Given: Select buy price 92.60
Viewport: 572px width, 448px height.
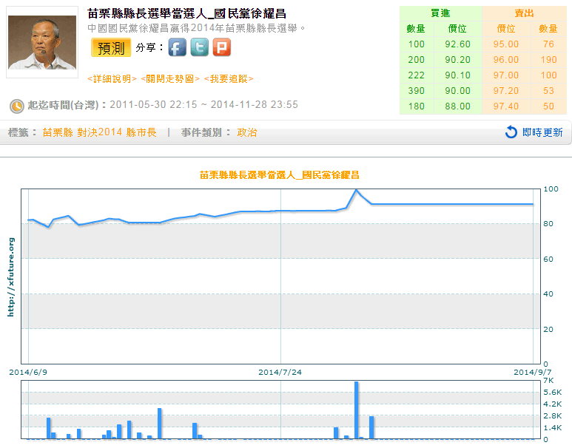Looking at the screenshot, I should click(457, 44).
